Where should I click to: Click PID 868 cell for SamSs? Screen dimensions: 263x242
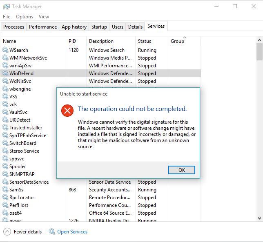72,190
